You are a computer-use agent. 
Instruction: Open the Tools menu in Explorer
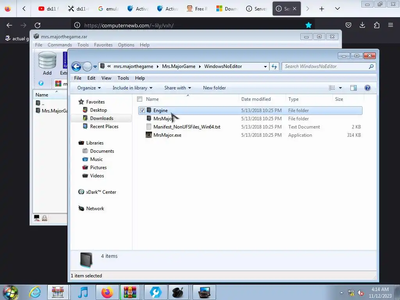click(x=123, y=78)
